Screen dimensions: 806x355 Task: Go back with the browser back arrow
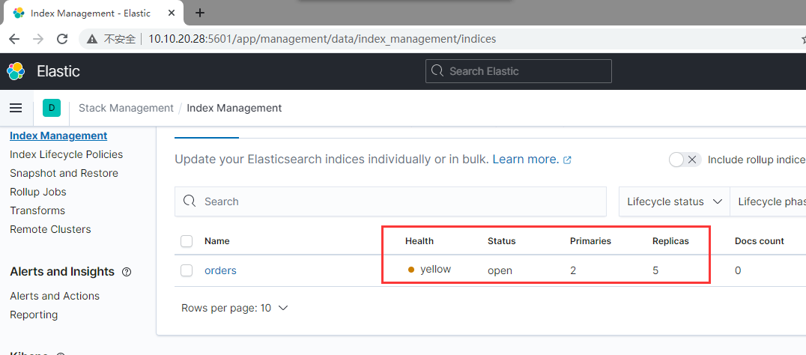(14, 38)
